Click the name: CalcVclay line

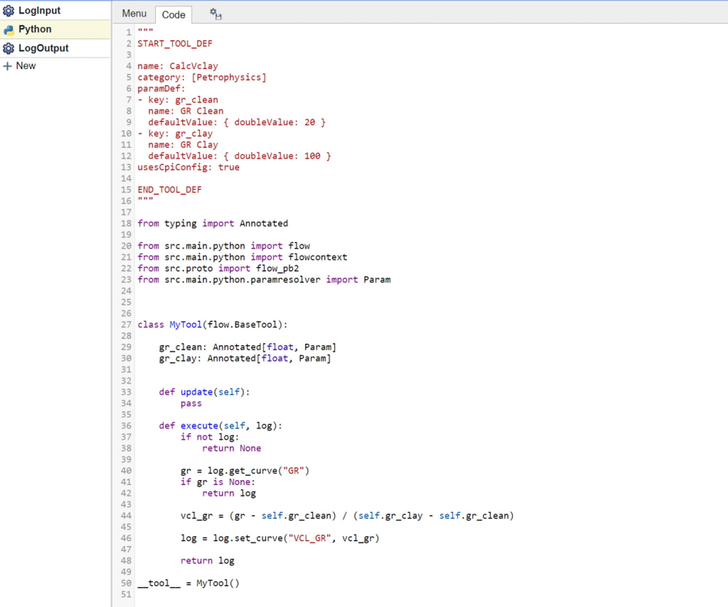178,66
